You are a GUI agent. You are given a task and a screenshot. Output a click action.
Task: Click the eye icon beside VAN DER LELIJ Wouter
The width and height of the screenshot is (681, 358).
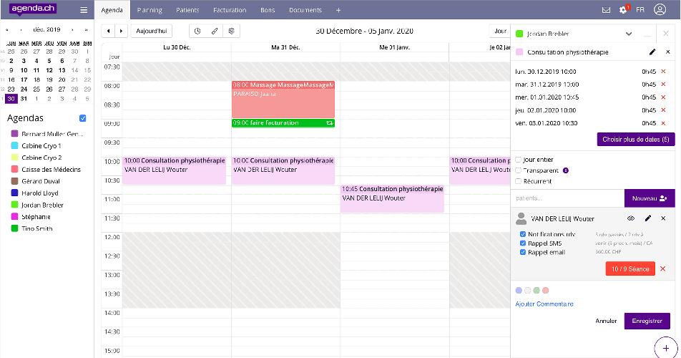(x=631, y=218)
